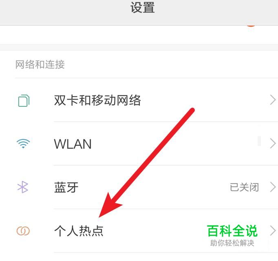The width and height of the screenshot is (278, 261).
Task: Expand WLAN settings via its chevron
Action: pos(273,144)
